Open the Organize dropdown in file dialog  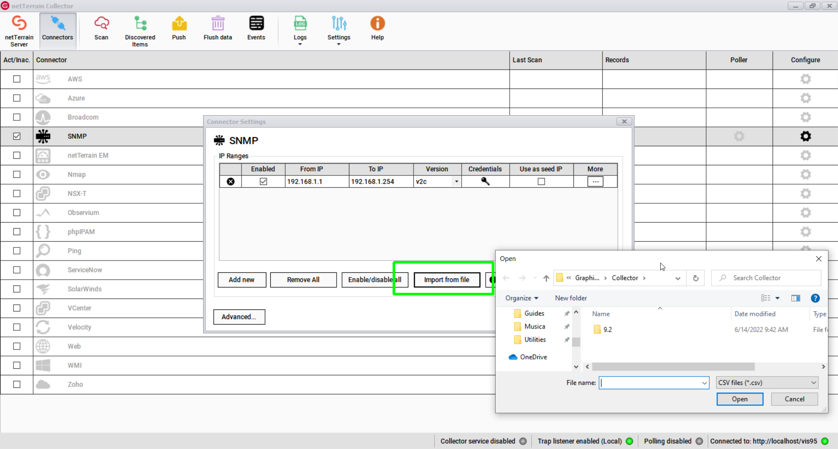tap(521, 298)
